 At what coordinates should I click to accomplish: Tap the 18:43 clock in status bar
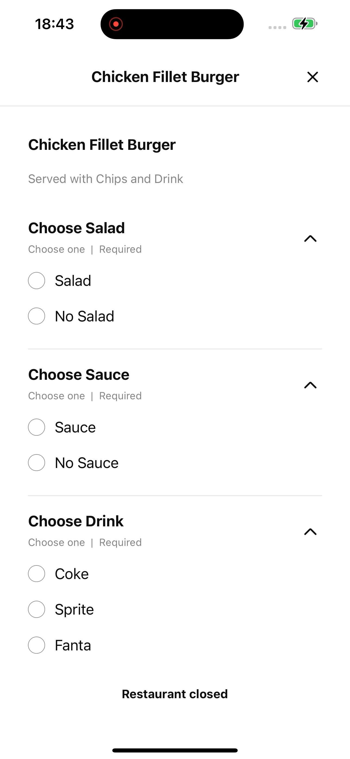point(55,24)
